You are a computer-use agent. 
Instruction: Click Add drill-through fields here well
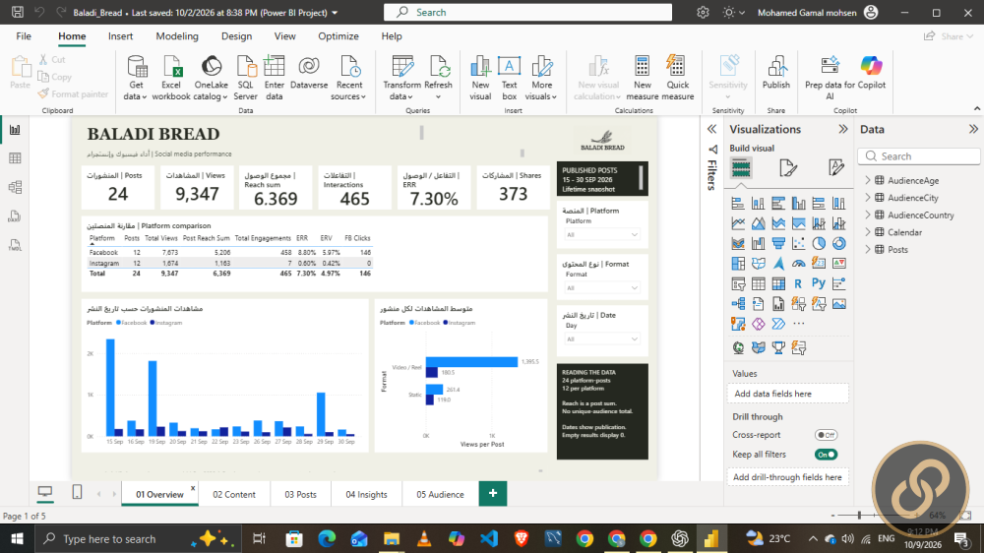(x=787, y=477)
